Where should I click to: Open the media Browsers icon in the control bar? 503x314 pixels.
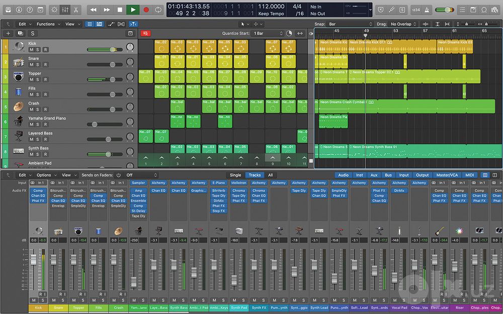coord(495,10)
